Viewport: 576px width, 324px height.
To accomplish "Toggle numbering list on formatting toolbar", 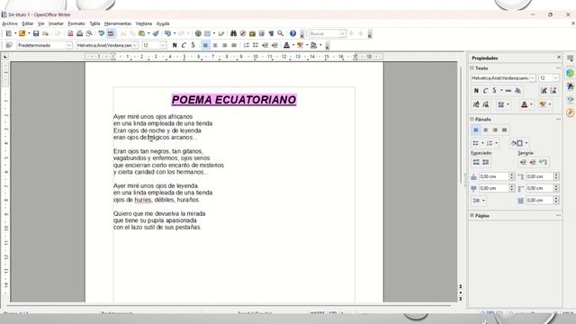I will [x=246, y=45].
